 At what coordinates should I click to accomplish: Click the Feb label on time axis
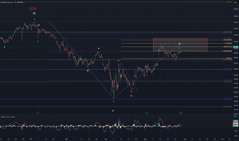(31, 139)
